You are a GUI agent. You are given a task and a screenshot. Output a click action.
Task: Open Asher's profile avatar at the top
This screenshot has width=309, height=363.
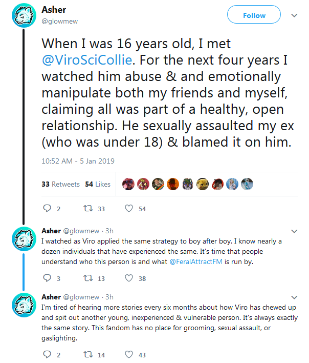pos(24,15)
